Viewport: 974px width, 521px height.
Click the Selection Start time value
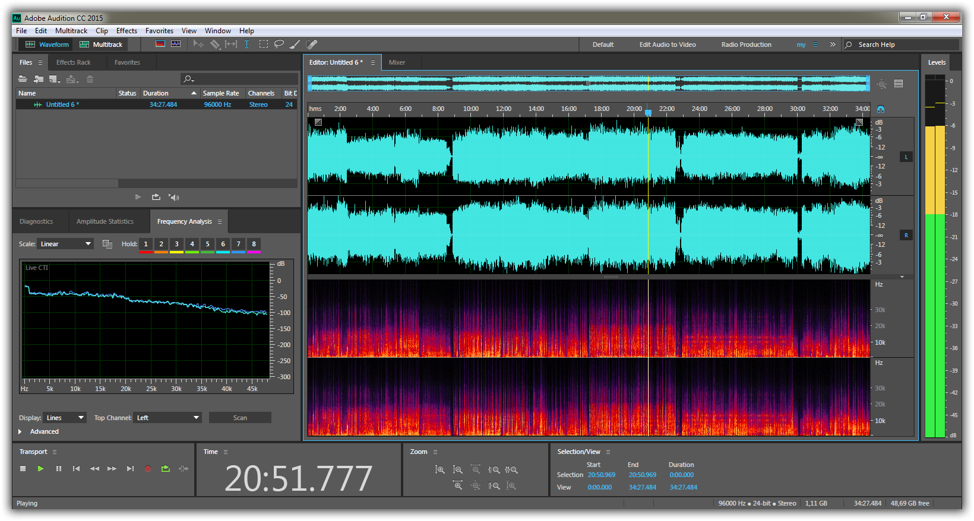(602, 475)
